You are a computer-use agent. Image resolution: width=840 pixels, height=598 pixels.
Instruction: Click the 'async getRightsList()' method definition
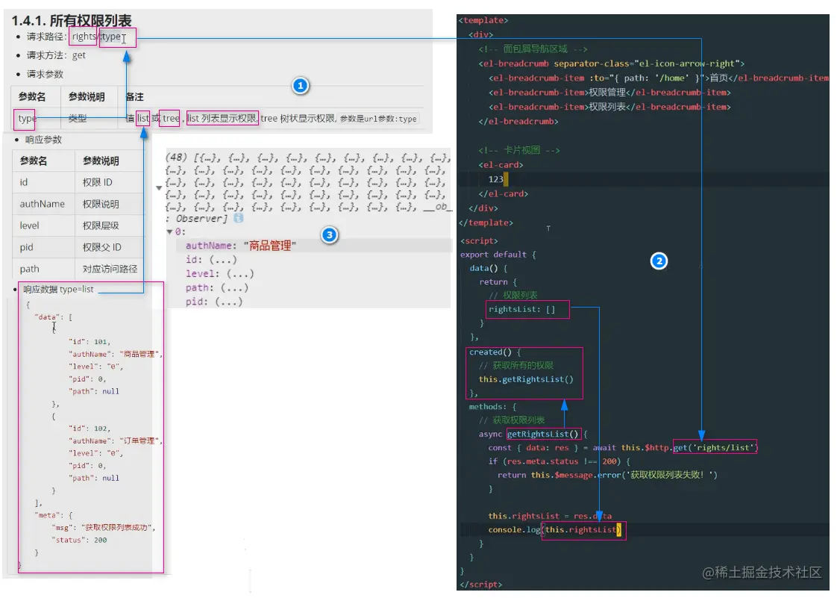pos(533,435)
